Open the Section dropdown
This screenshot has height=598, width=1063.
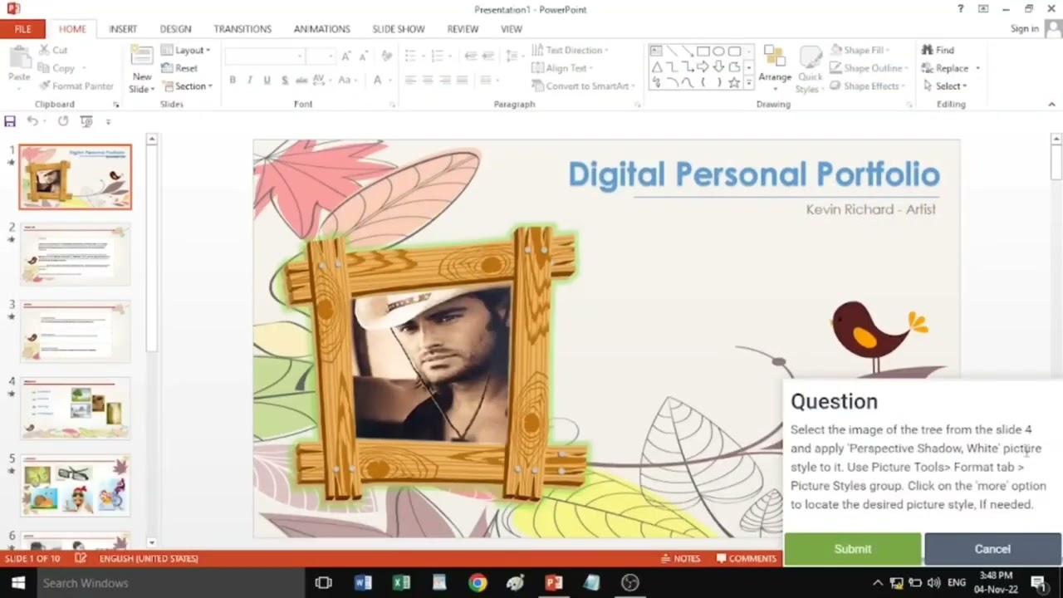point(187,86)
